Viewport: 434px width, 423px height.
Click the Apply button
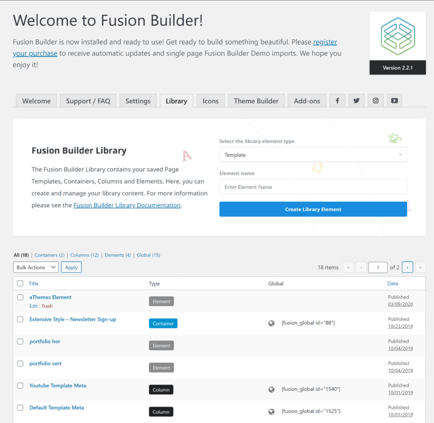click(x=71, y=267)
